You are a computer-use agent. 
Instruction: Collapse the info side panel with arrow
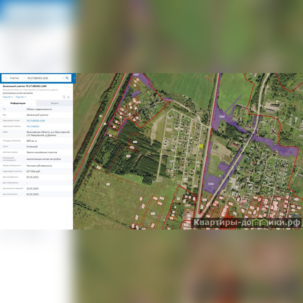74,78
